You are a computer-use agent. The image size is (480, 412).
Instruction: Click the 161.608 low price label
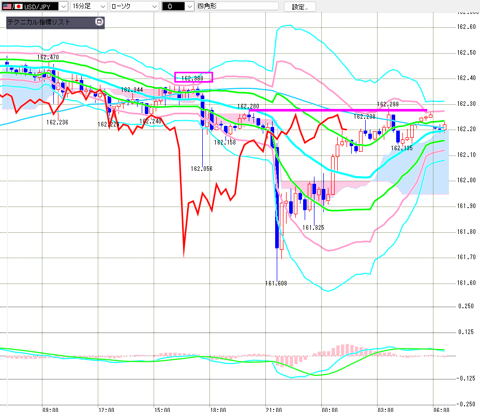[x=276, y=283]
